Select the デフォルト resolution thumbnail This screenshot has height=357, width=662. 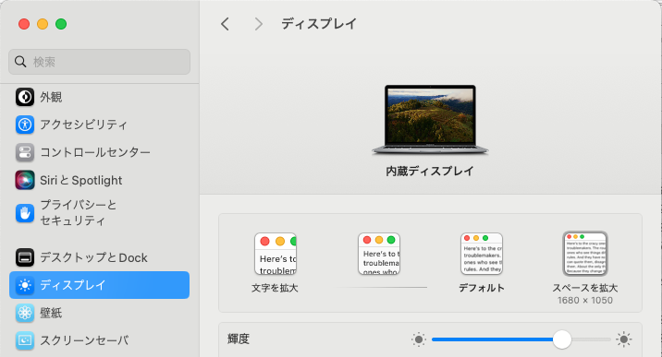point(482,254)
